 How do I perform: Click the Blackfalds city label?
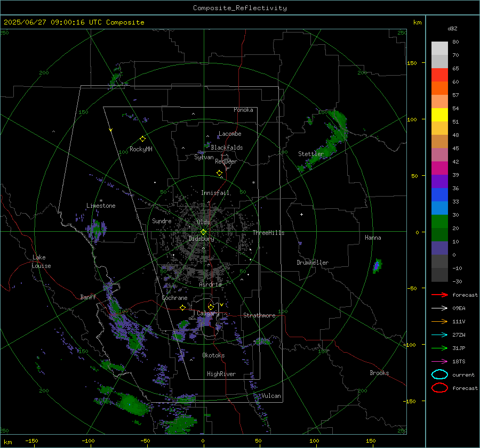click(227, 148)
